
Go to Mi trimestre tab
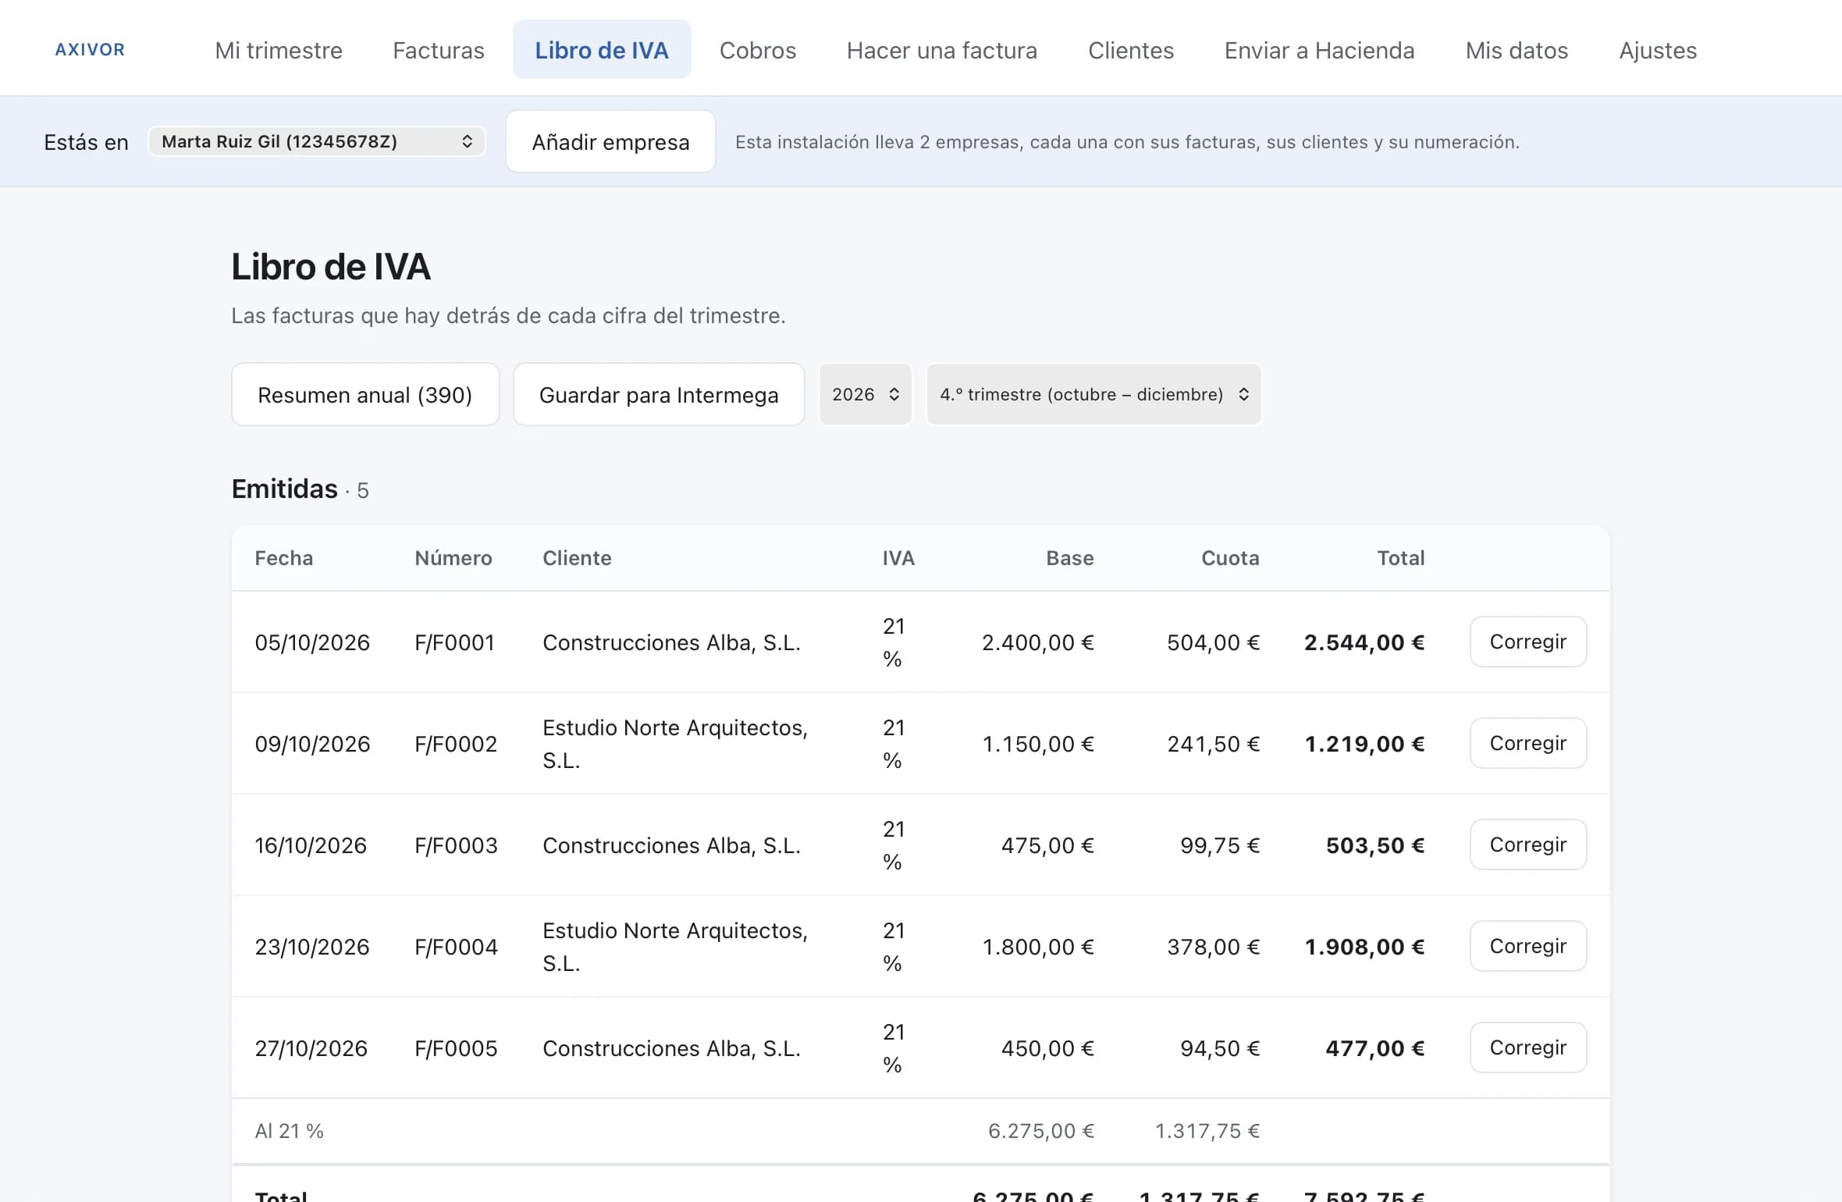279,50
